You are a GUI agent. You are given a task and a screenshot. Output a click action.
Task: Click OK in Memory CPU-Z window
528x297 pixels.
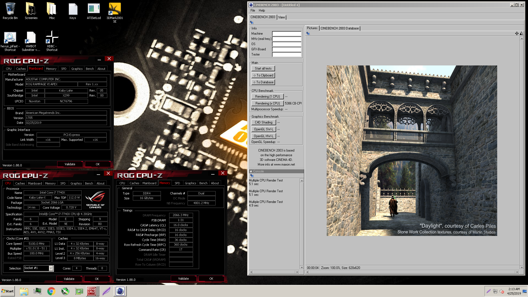tap(211, 279)
